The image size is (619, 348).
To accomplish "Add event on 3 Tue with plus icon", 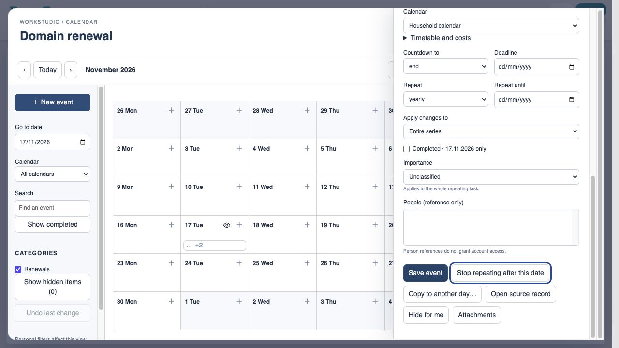I will click(239, 149).
